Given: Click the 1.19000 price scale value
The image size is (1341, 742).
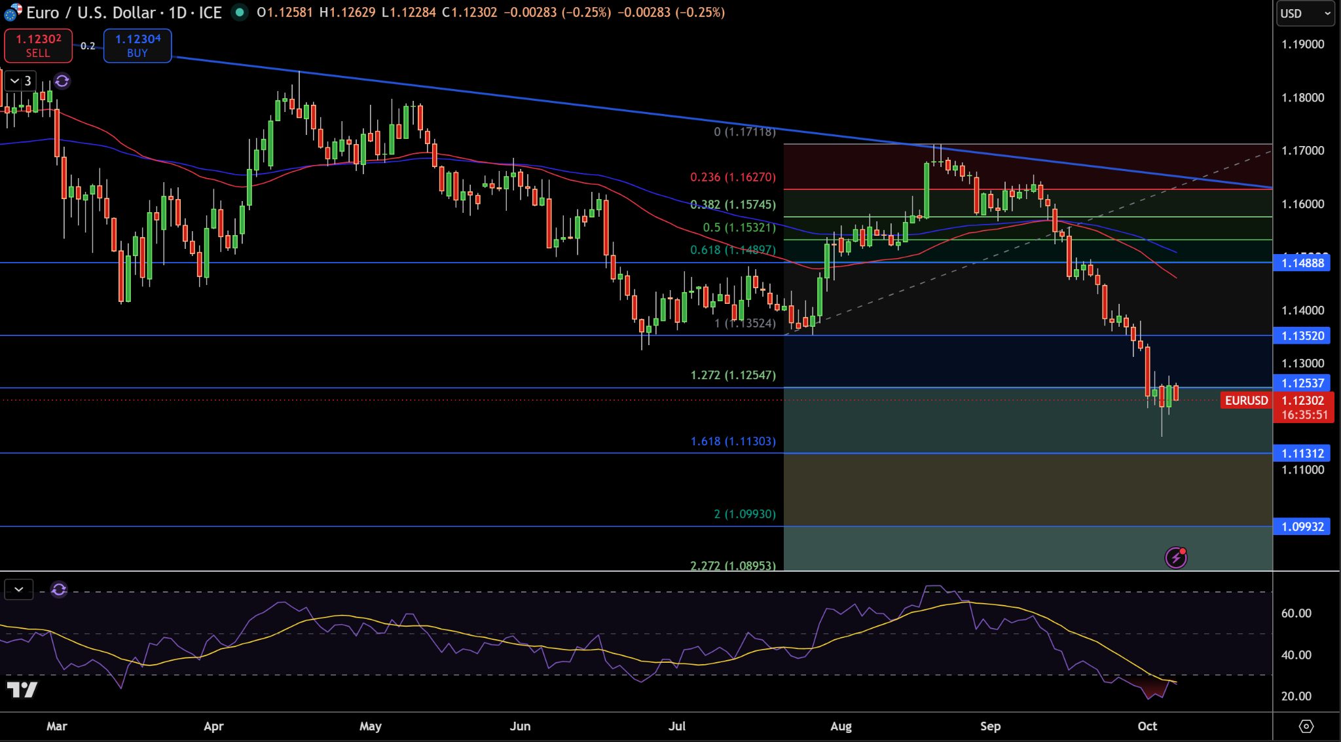Looking at the screenshot, I should tap(1302, 45).
